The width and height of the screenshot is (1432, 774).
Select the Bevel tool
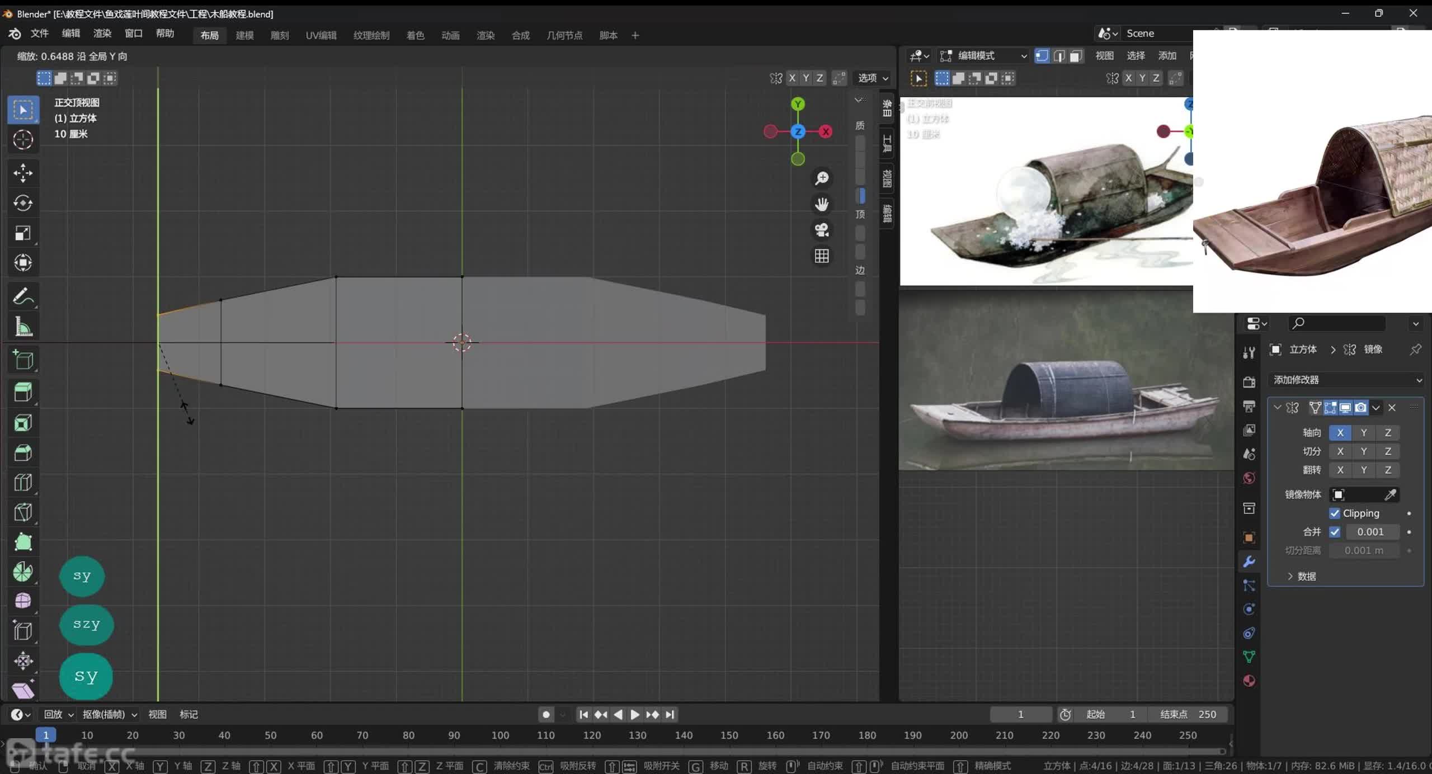(23, 452)
